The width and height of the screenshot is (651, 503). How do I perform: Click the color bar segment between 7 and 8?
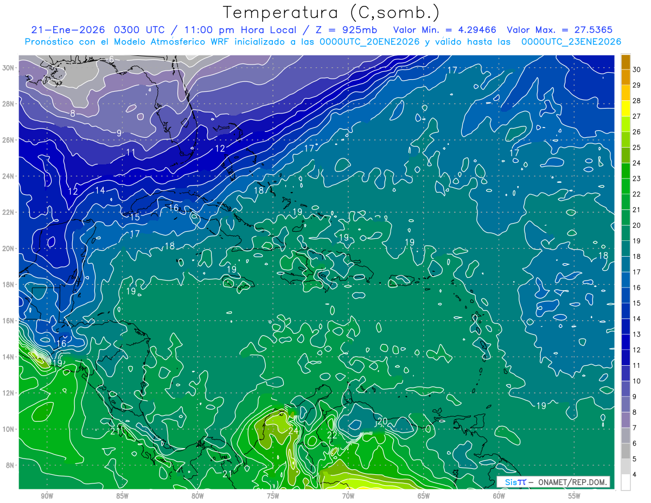626,421
